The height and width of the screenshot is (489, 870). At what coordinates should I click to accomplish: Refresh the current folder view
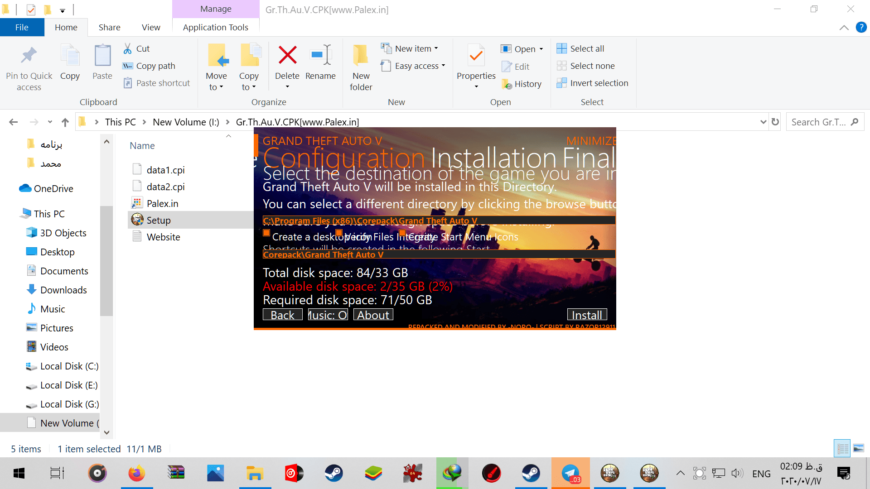pyautogui.click(x=775, y=122)
